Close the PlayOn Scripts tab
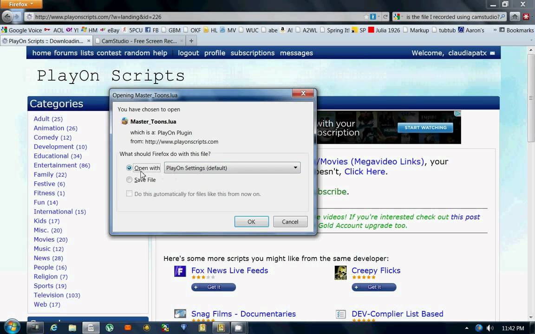The height and width of the screenshot is (334, 535). click(x=89, y=41)
